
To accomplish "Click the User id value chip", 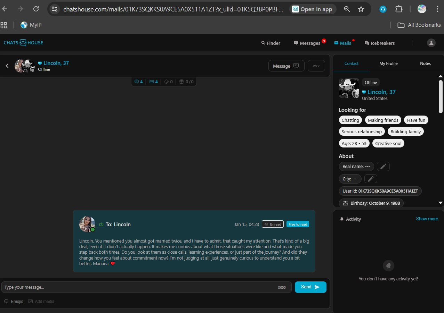I will pos(380,191).
